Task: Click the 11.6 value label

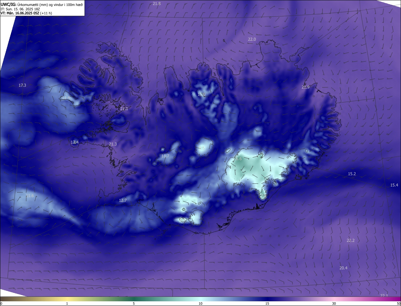Action: (x=30, y=196)
